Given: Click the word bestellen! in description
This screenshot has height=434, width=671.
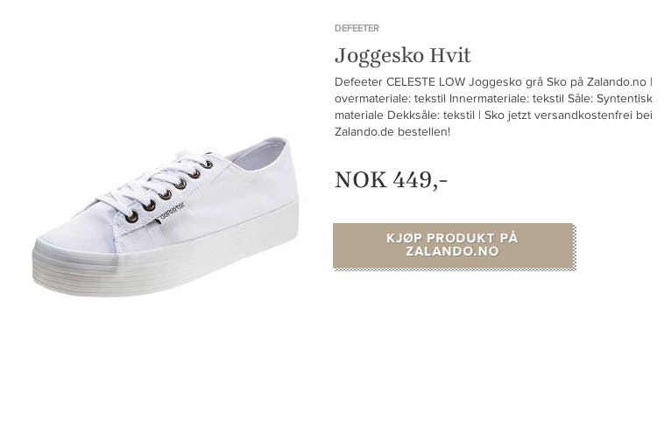Looking at the screenshot, I should (424, 132).
